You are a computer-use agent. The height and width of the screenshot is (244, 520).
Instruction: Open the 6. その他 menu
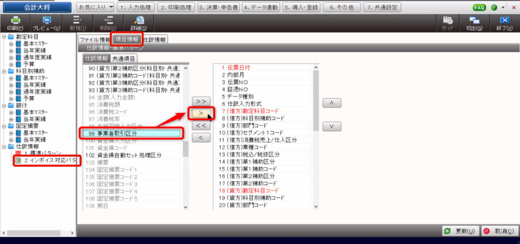click(342, 7)
